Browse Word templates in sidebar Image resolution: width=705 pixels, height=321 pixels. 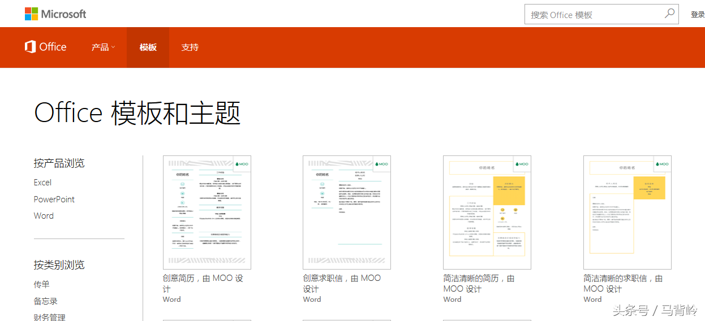point(44,216)
